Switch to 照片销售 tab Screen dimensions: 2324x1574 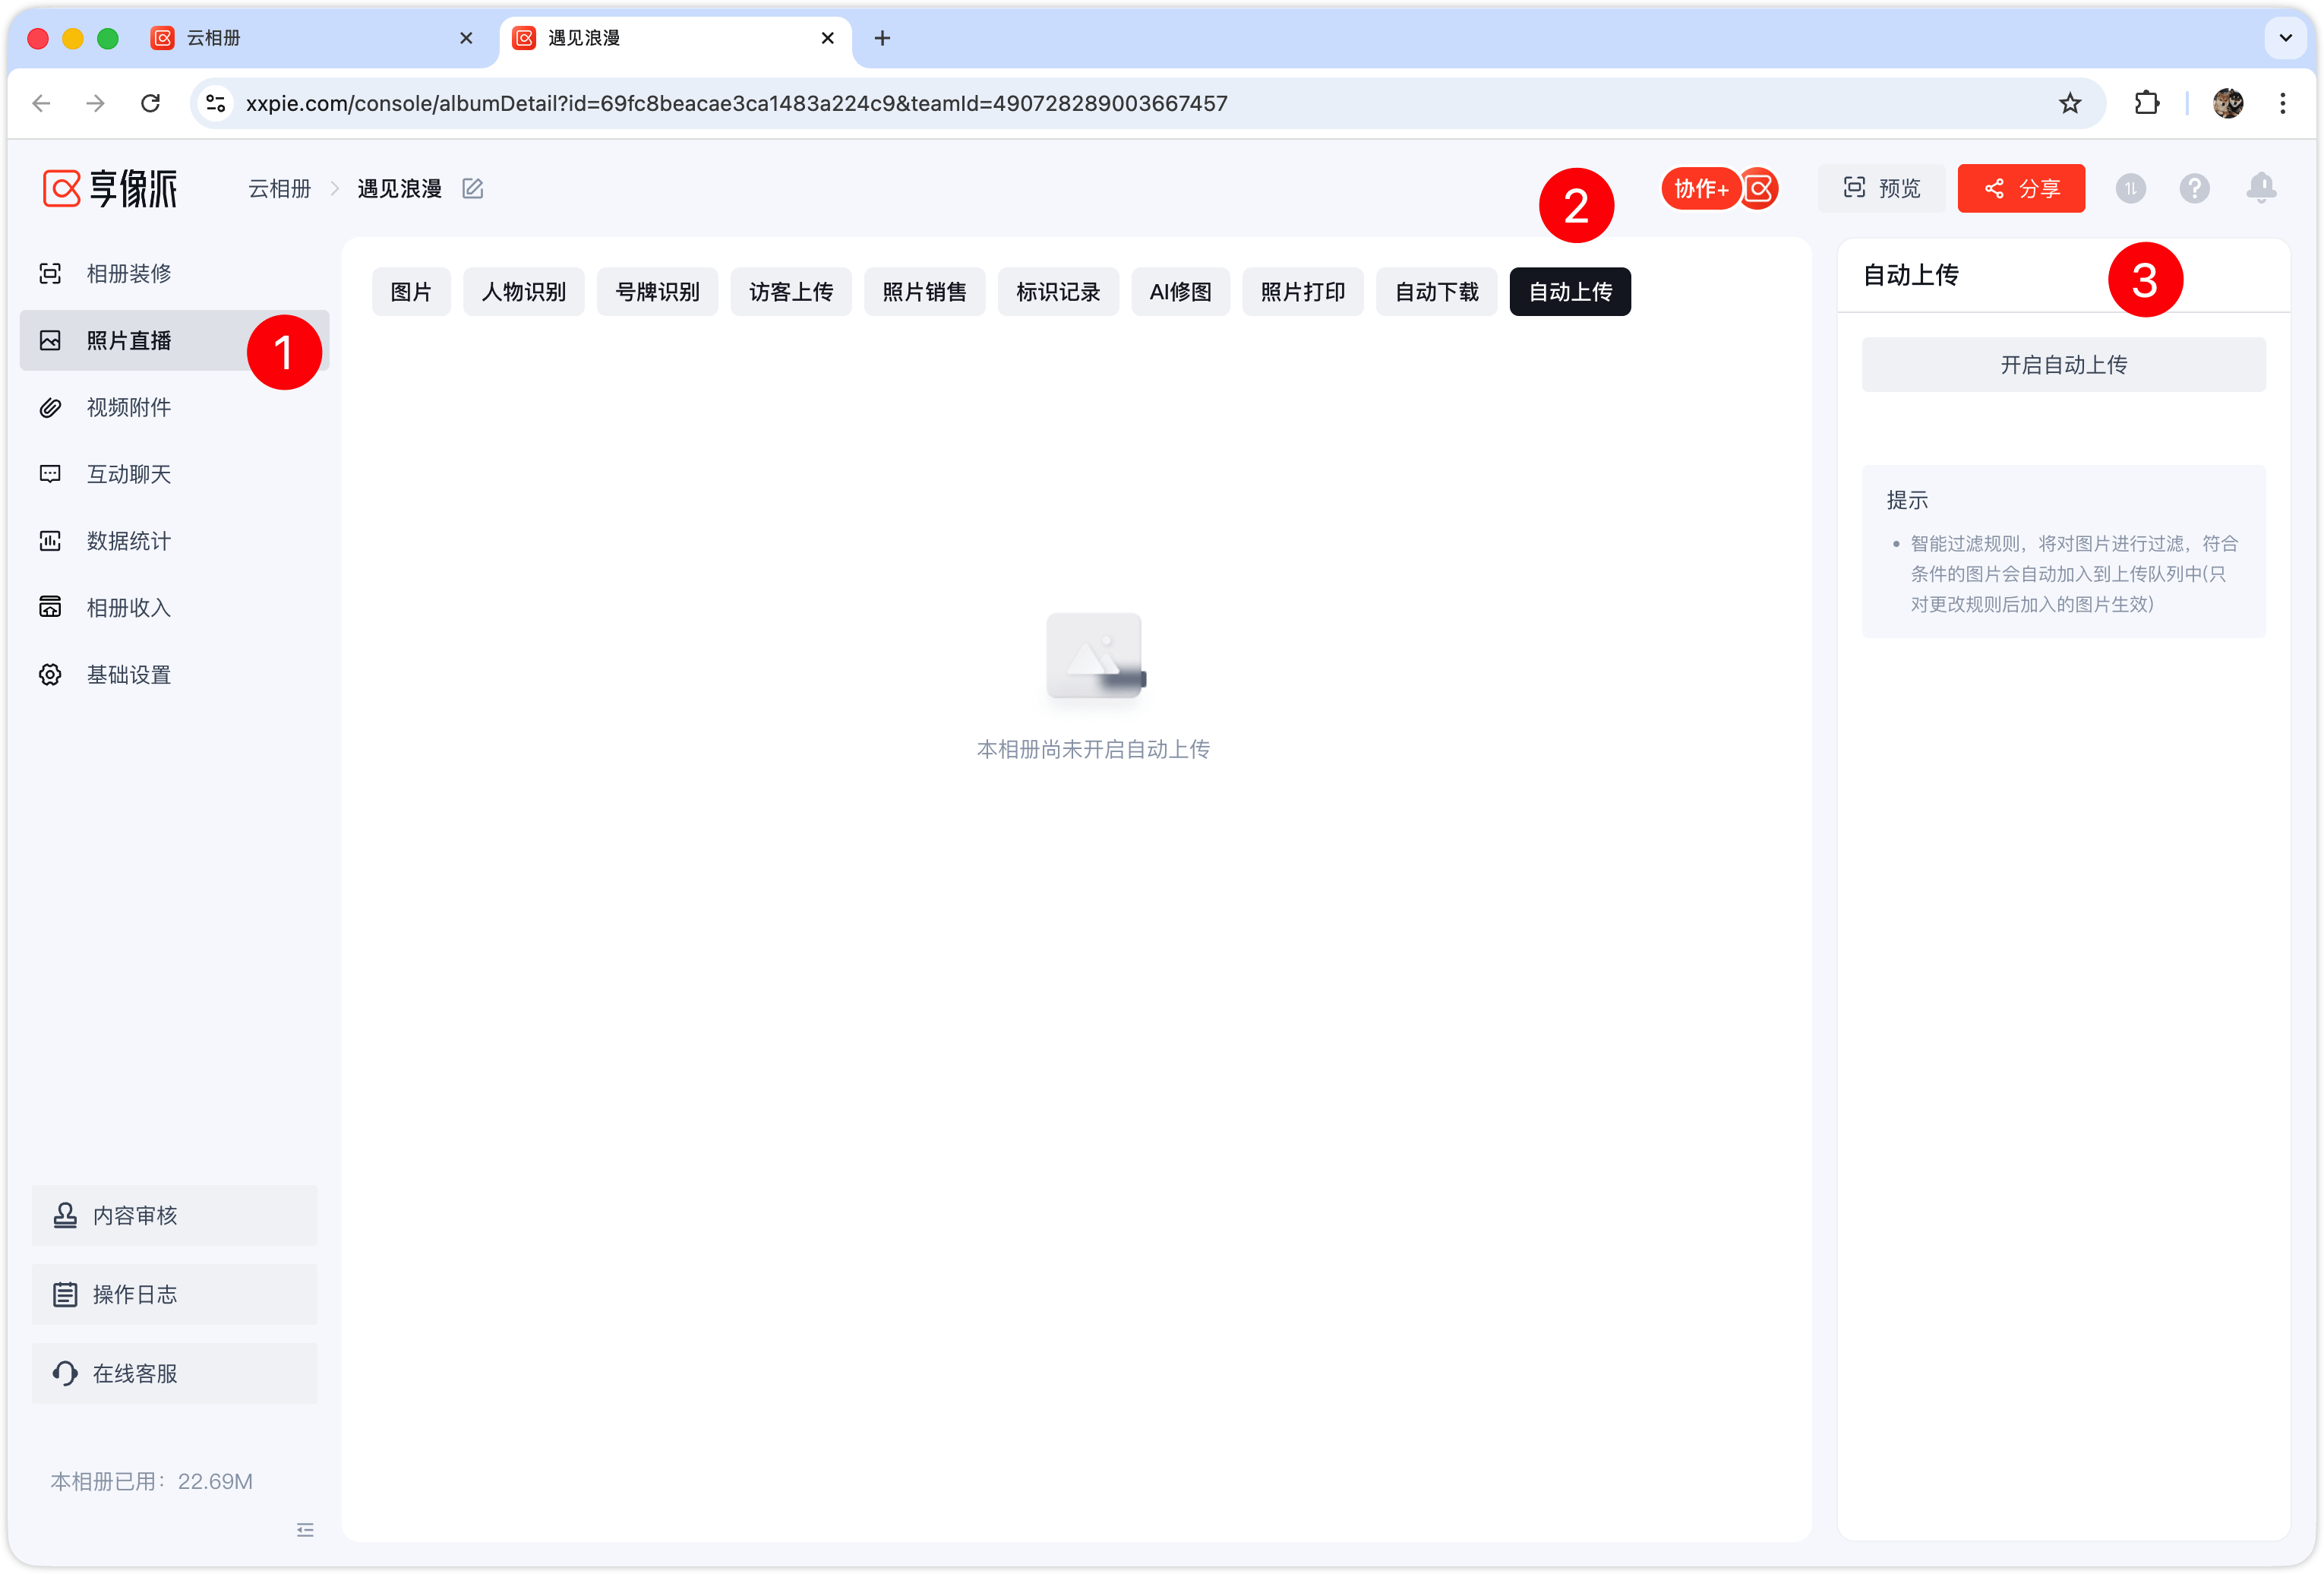924,291
